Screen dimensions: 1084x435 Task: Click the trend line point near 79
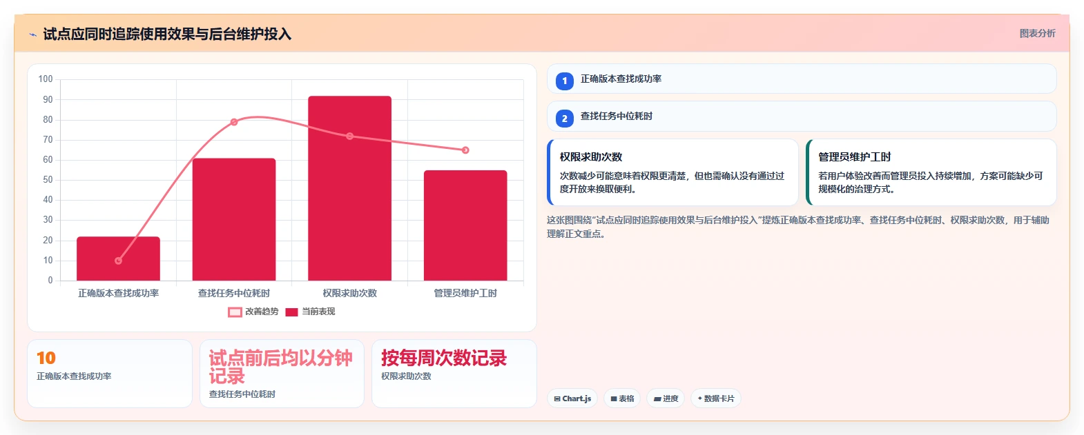pyautogui.click(x=234, y=122)
